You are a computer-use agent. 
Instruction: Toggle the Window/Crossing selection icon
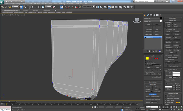click(x=32, y=7)
